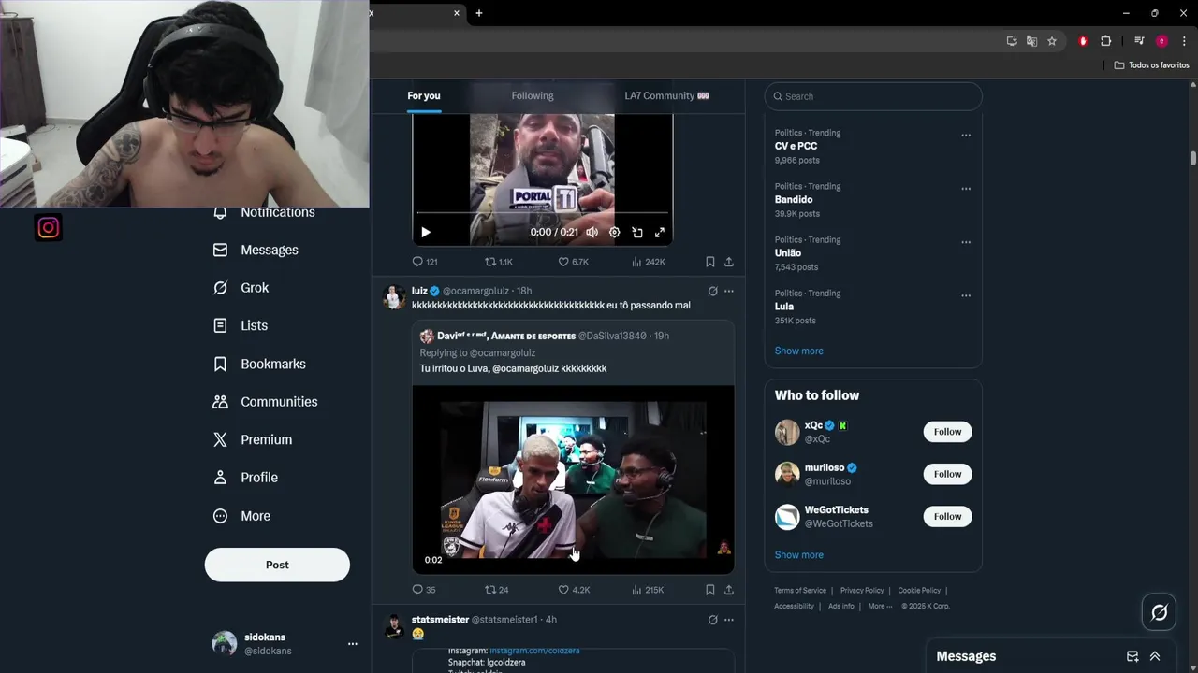Mute the Portal T1 video

pyautogui.click(x=592, y=233)
